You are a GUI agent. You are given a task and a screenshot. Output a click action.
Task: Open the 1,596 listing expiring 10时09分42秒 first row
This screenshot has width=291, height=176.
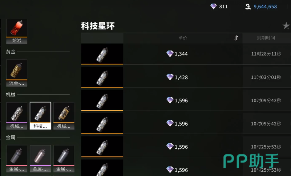[x=186, y=100]
